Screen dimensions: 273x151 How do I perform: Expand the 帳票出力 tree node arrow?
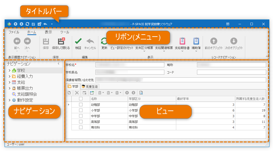point(10,88)
